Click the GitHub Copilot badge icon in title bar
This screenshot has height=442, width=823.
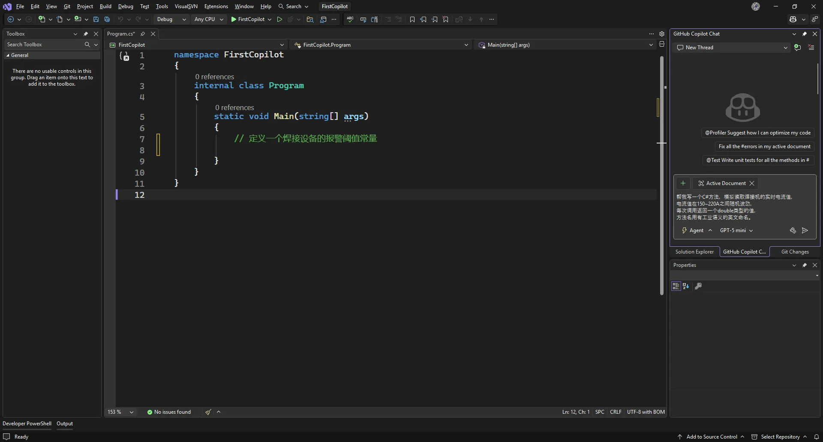pos(793,19)
